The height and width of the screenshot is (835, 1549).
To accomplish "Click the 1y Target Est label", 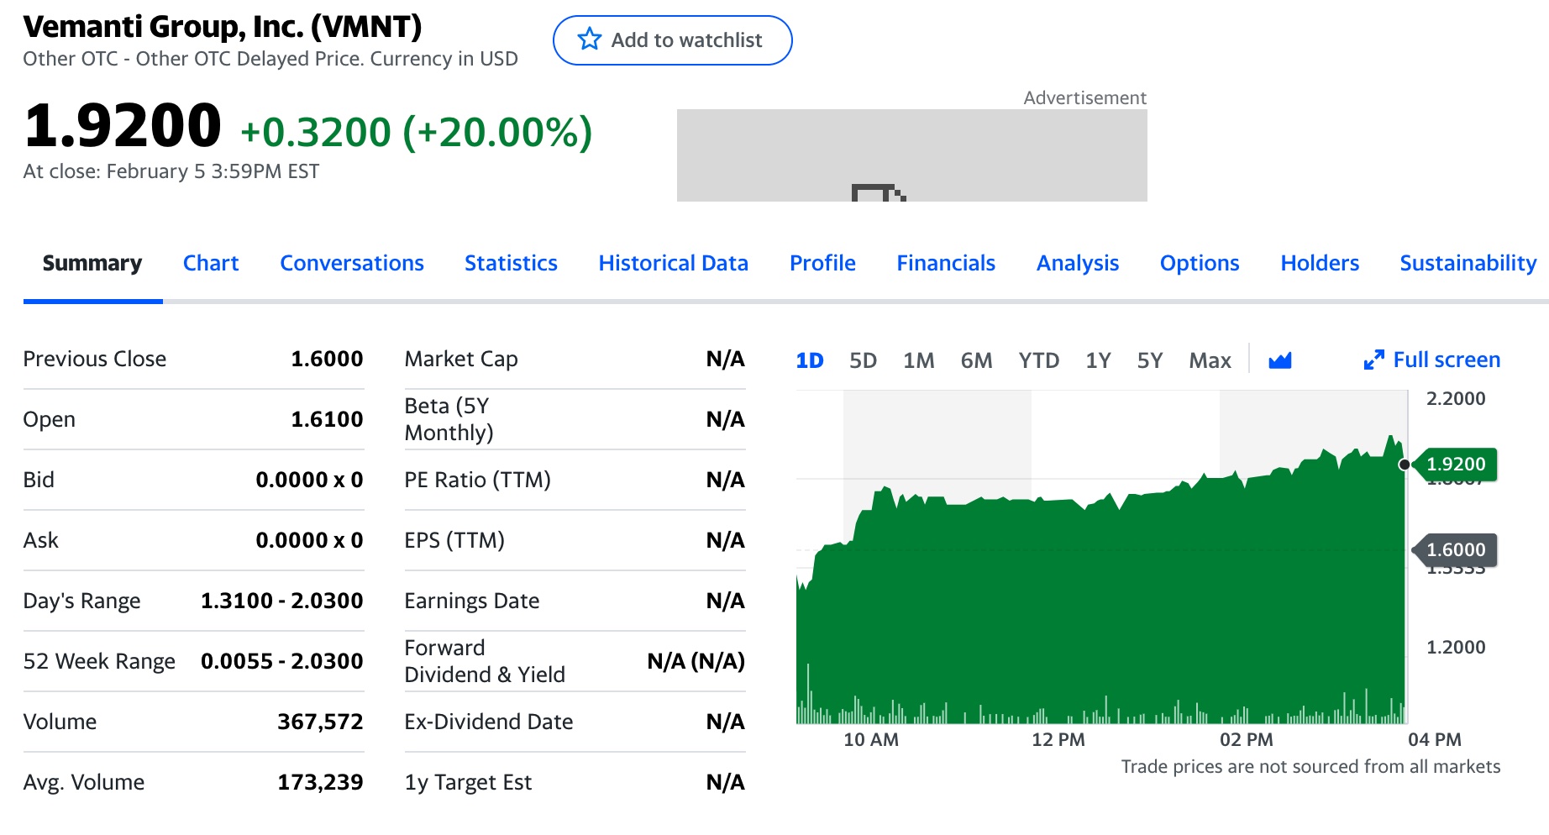I will pos(468,782).
